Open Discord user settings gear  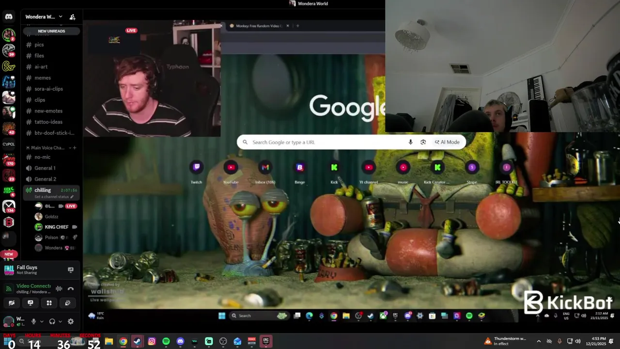click(71, 321)
